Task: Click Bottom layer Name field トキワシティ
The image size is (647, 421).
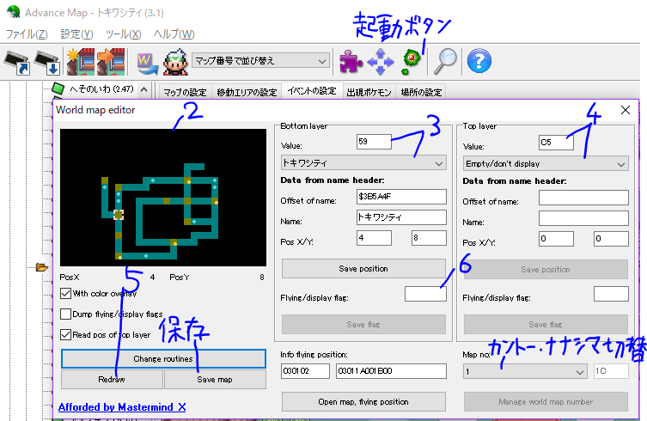Action: tap(401, 217)
